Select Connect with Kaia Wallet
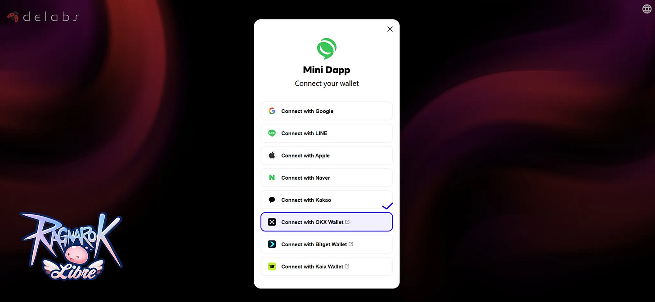This screenshot has height=302, width=655. 327,266
